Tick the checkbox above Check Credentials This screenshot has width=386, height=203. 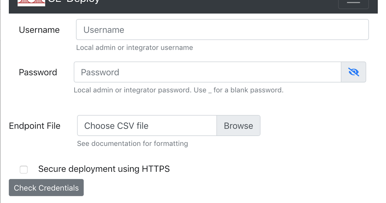(x=24, y=169)
